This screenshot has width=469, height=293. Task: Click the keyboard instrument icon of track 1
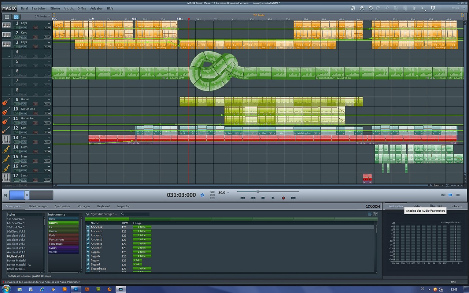(6, 25)
